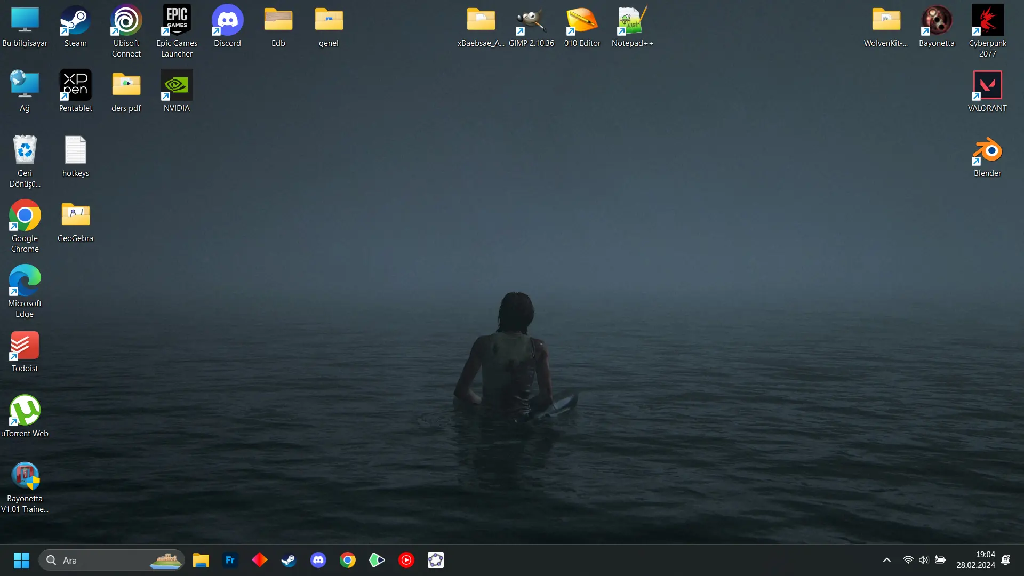
Task: Select the XP-Pen Pentablet shortcut
Action: [76, 92]
